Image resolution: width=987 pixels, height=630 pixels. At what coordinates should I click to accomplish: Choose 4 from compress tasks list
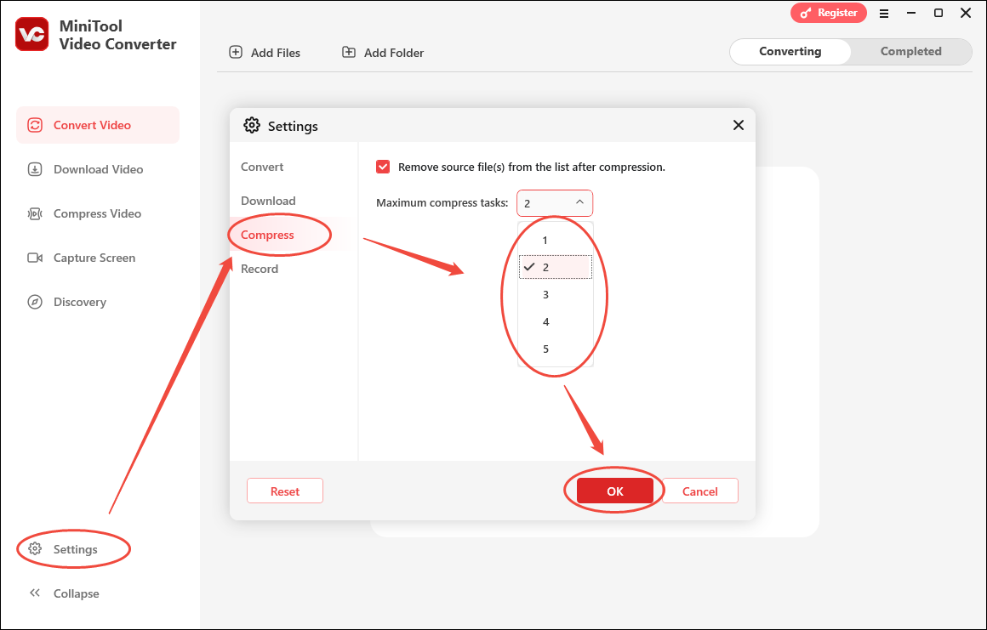pyautogui.click(x=555, y=322)
